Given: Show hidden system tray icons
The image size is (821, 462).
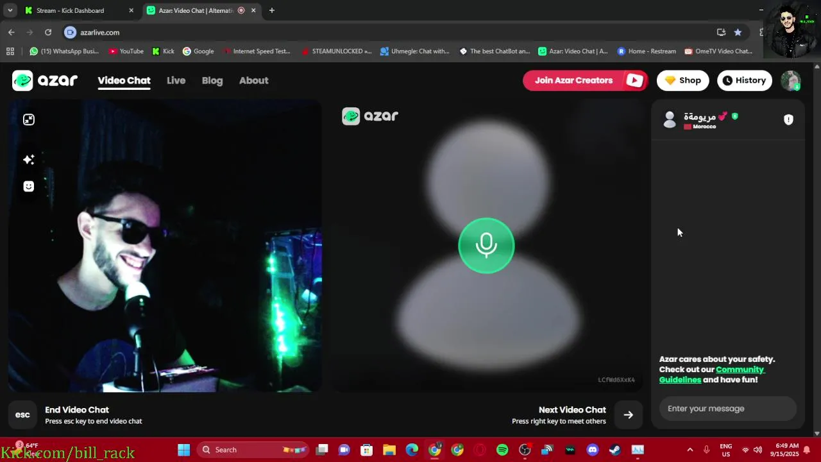Looking at the screenshot, I should click(690, 450).
